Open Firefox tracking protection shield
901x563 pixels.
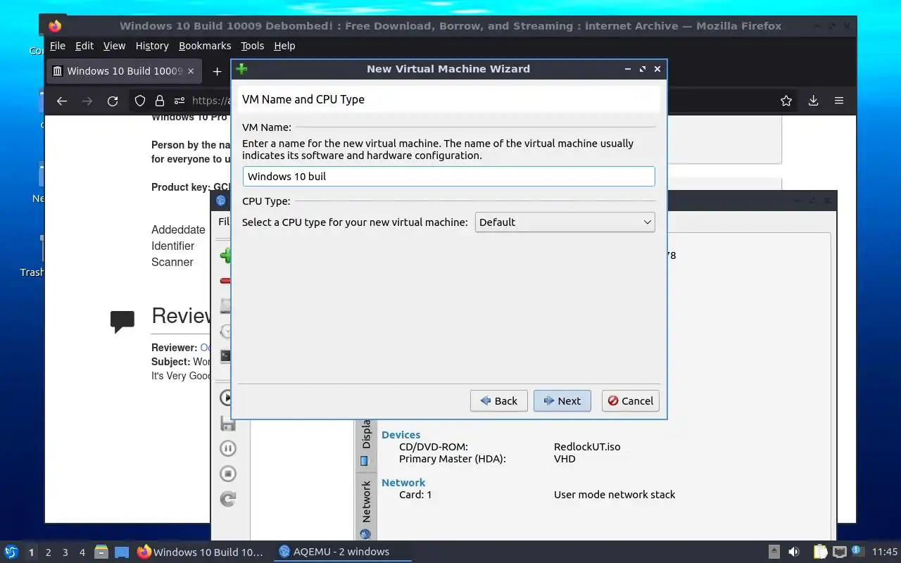tap(140, 101)
